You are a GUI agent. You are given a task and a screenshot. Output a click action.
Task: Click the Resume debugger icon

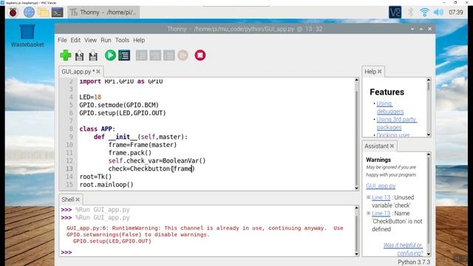(x=183, y=55)
